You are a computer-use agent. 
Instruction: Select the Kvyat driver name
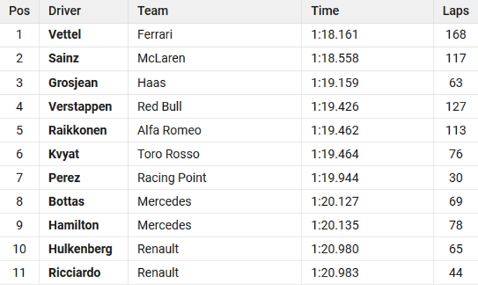tap(63, 154)
